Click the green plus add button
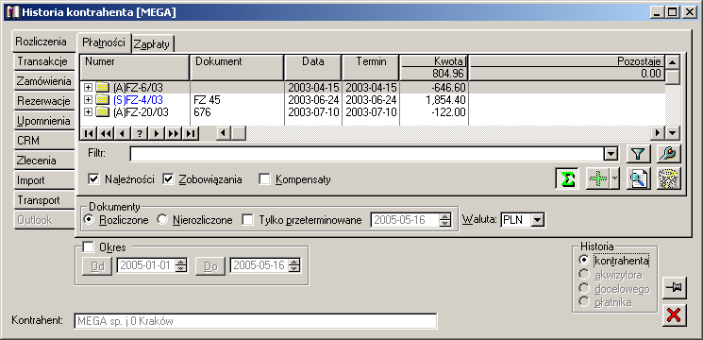703x340 pixels. pyautogui.click(x=598, y=178)
